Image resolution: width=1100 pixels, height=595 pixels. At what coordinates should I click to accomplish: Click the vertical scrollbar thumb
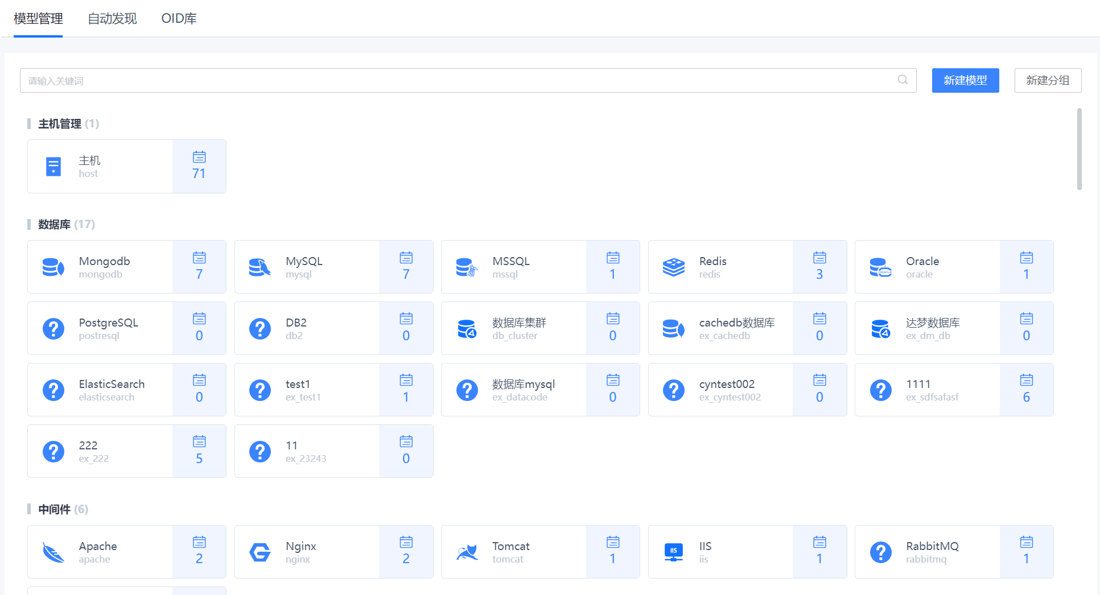coord(1079,149)
